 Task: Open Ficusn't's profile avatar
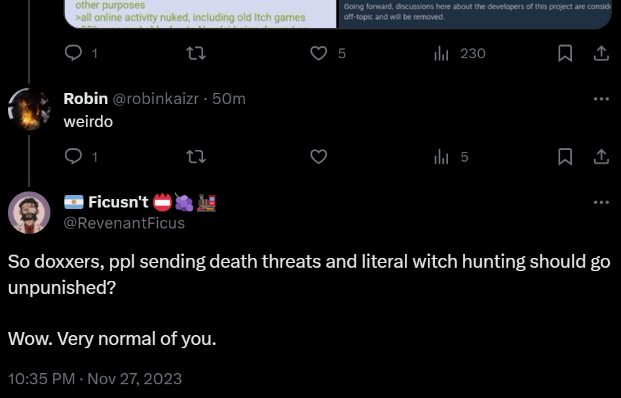click(x=29, y=213)
